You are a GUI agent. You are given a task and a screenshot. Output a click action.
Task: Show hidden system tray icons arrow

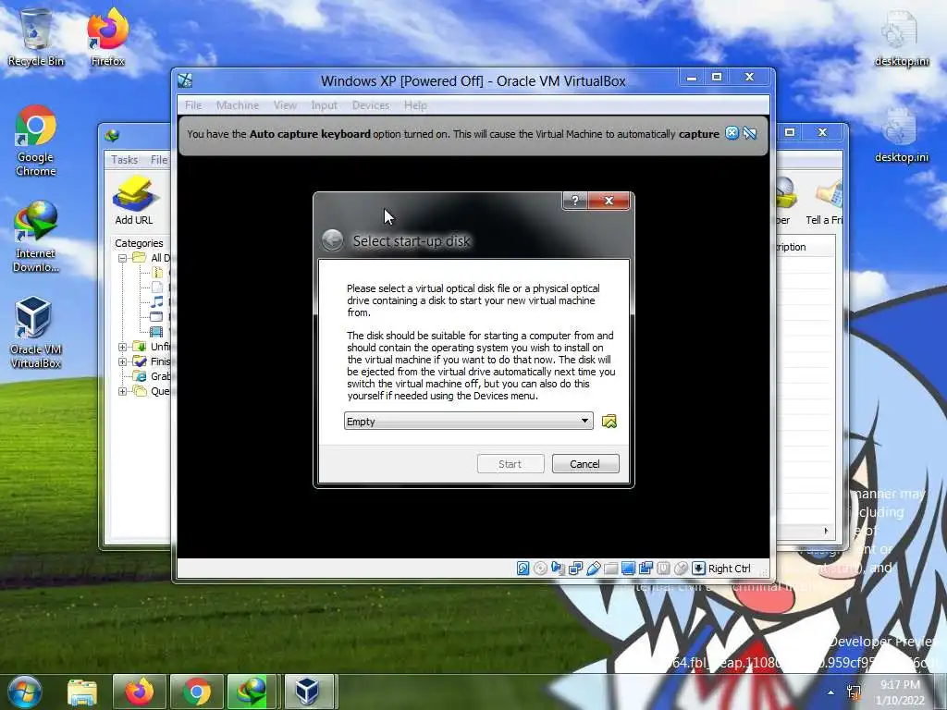coord(831,692)
